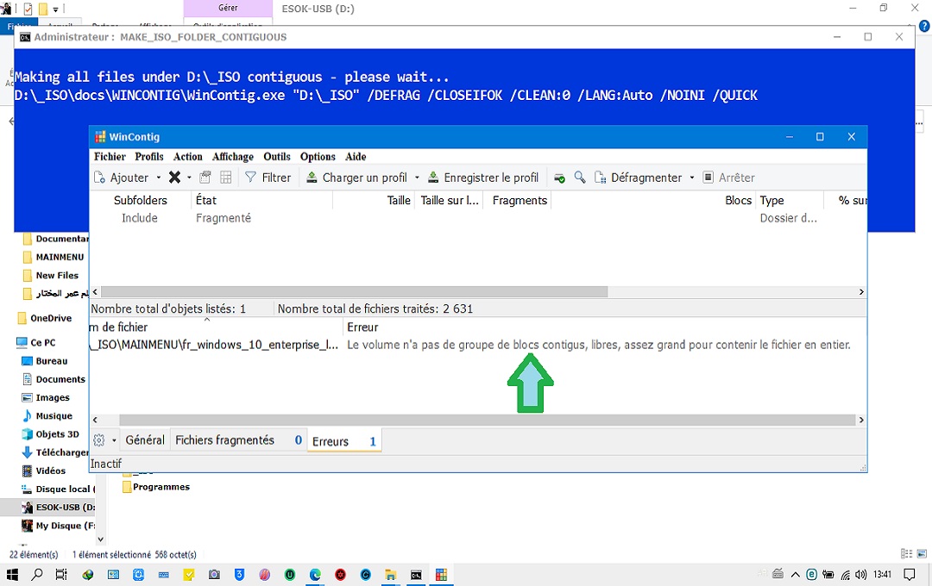Open taskbar search magnifier
The width and height of the screenshot is (932, 586).
[x=37, y=575]
